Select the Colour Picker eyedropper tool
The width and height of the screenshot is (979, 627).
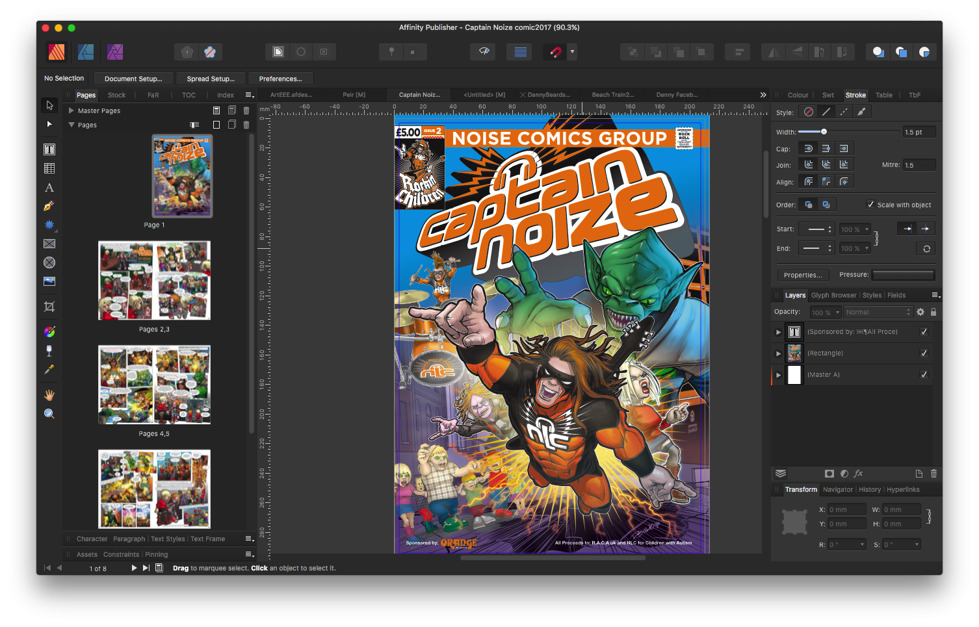(49, 370)
